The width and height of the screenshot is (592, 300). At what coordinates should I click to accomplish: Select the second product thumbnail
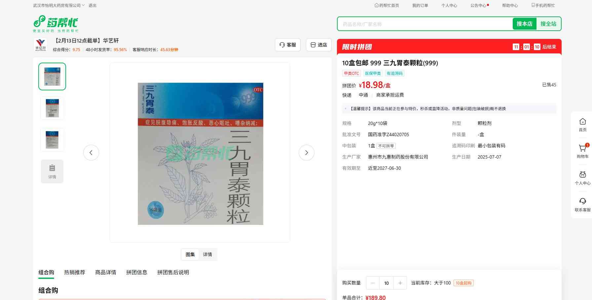pyautogui.click(x=52, y=108)
